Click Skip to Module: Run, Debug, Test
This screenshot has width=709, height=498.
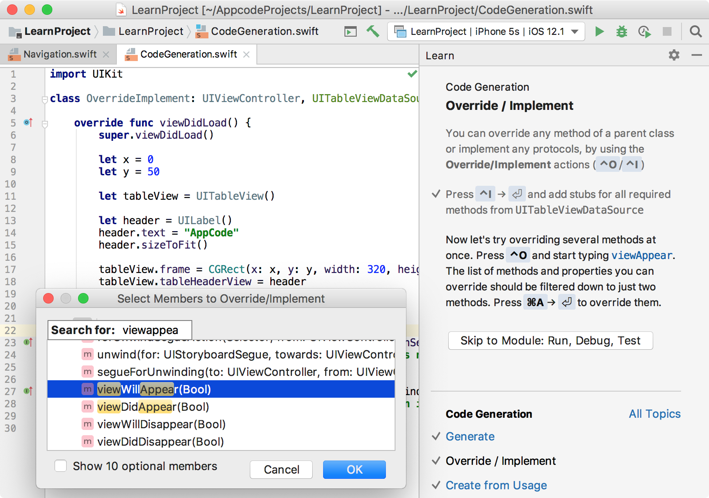[550, 341]
